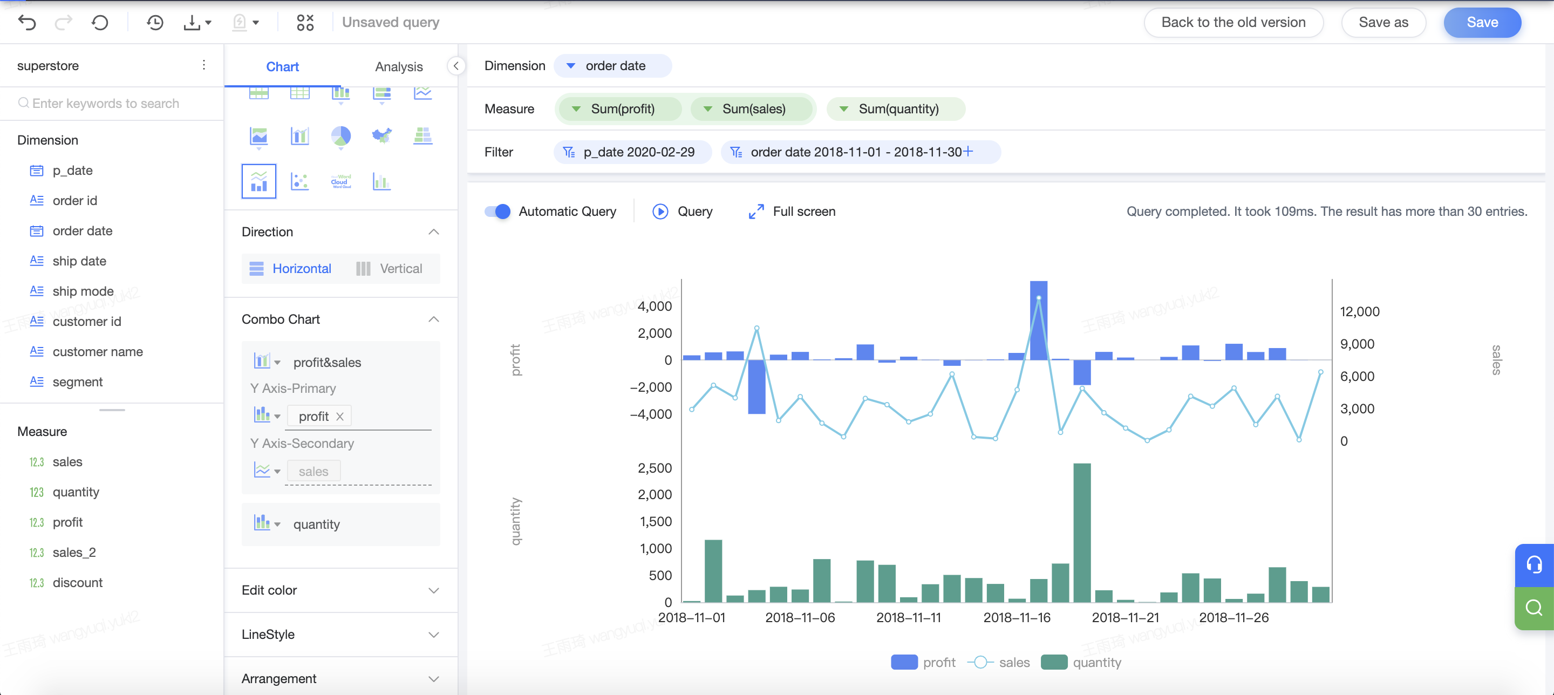Image resolution: width=1554 pixels, height=695 pixels.
Task: Select the pivot table chart type icon
Action: click(x=259, y=93)
